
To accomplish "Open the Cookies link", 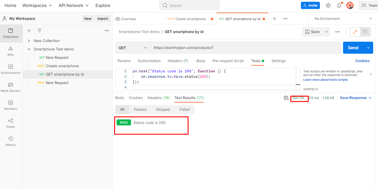I will (362, 61).
